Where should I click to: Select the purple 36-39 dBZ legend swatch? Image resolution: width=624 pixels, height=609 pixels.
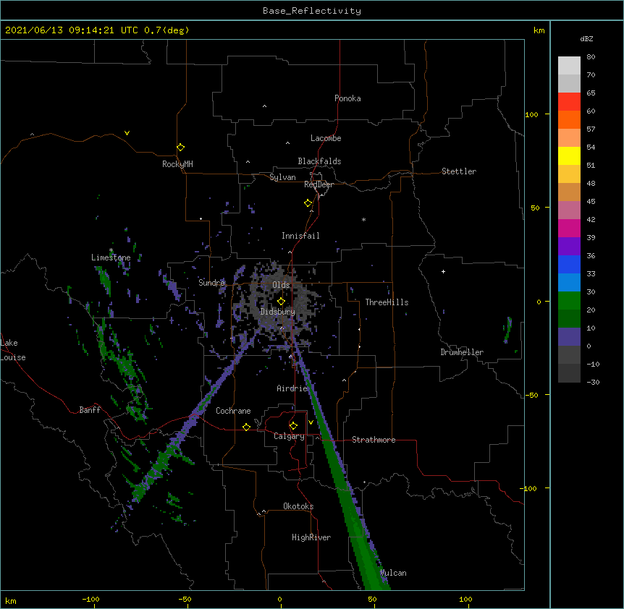(x=569, y=246)
